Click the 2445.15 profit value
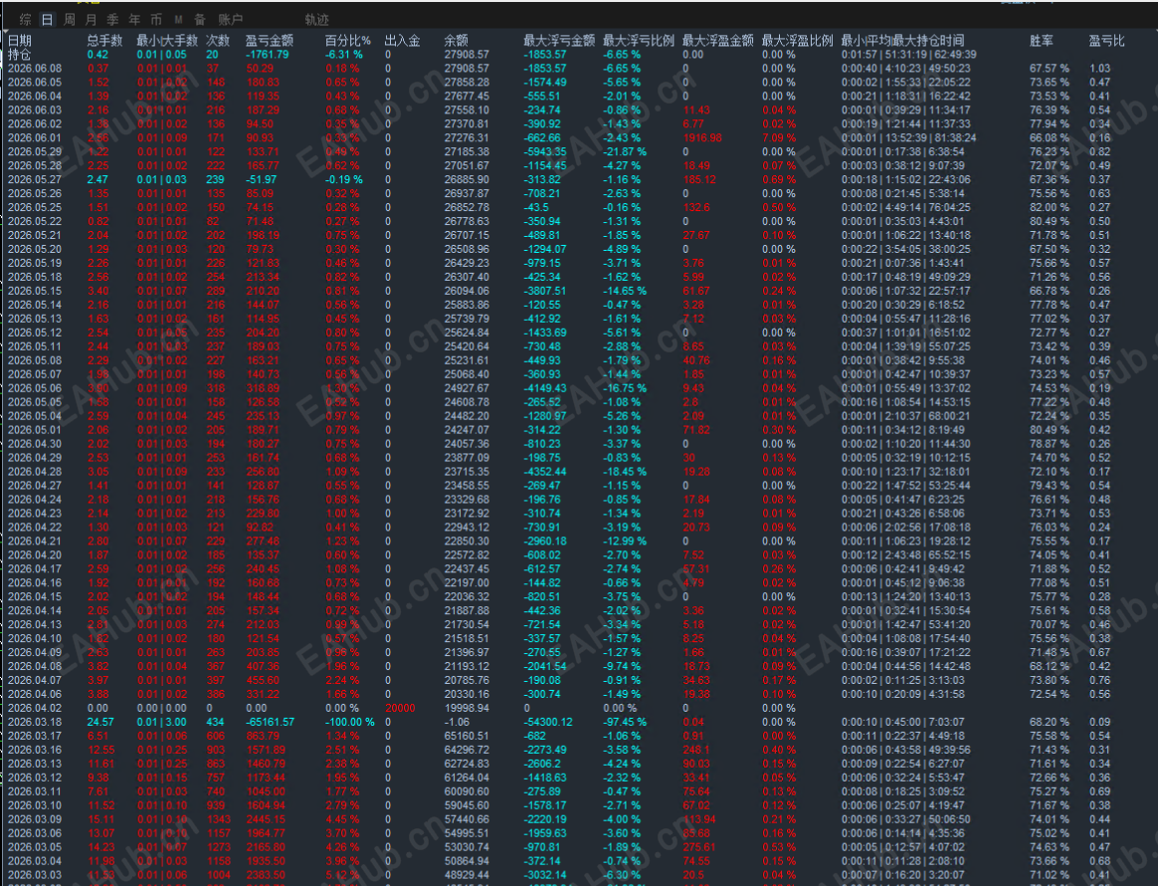1158x886 pixels. coord(266,819)
